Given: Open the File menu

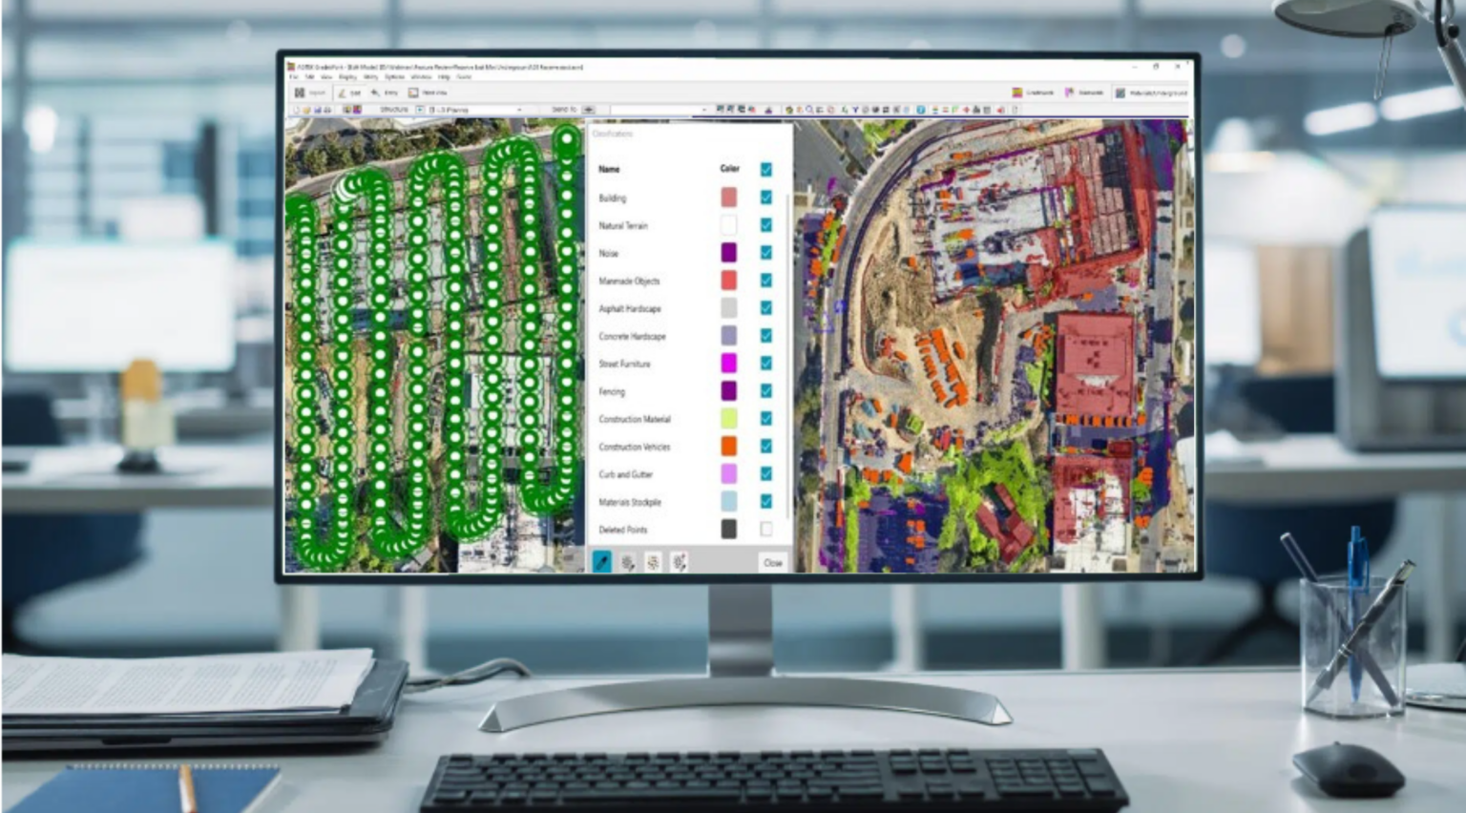Looking at the screenshot, I should coord(295,77).
